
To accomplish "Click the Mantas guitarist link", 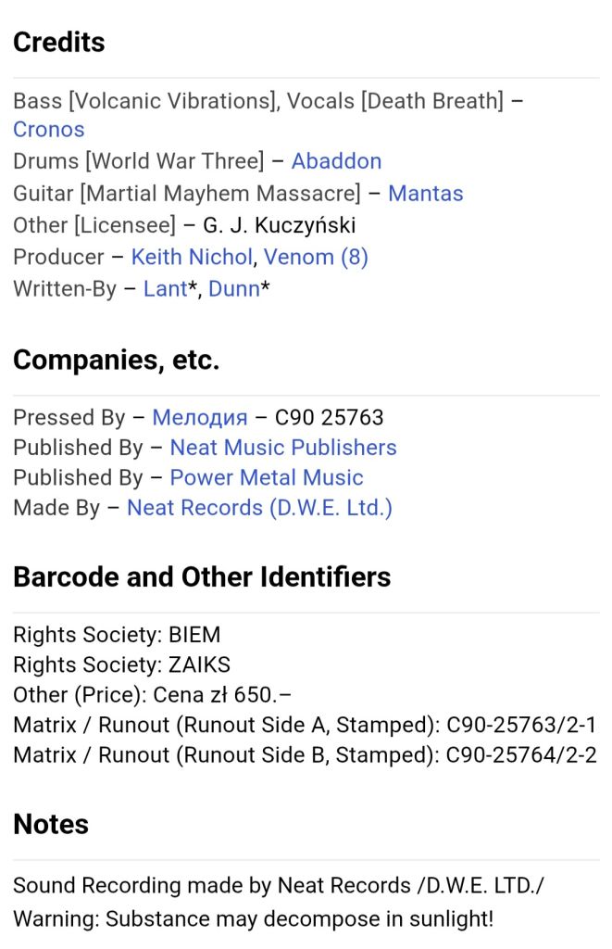I will click(x=425, y=193).
